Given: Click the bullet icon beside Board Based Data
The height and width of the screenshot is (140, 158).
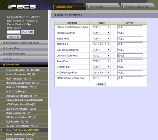Looking at the screenshot, I should (x=4, y=54).
